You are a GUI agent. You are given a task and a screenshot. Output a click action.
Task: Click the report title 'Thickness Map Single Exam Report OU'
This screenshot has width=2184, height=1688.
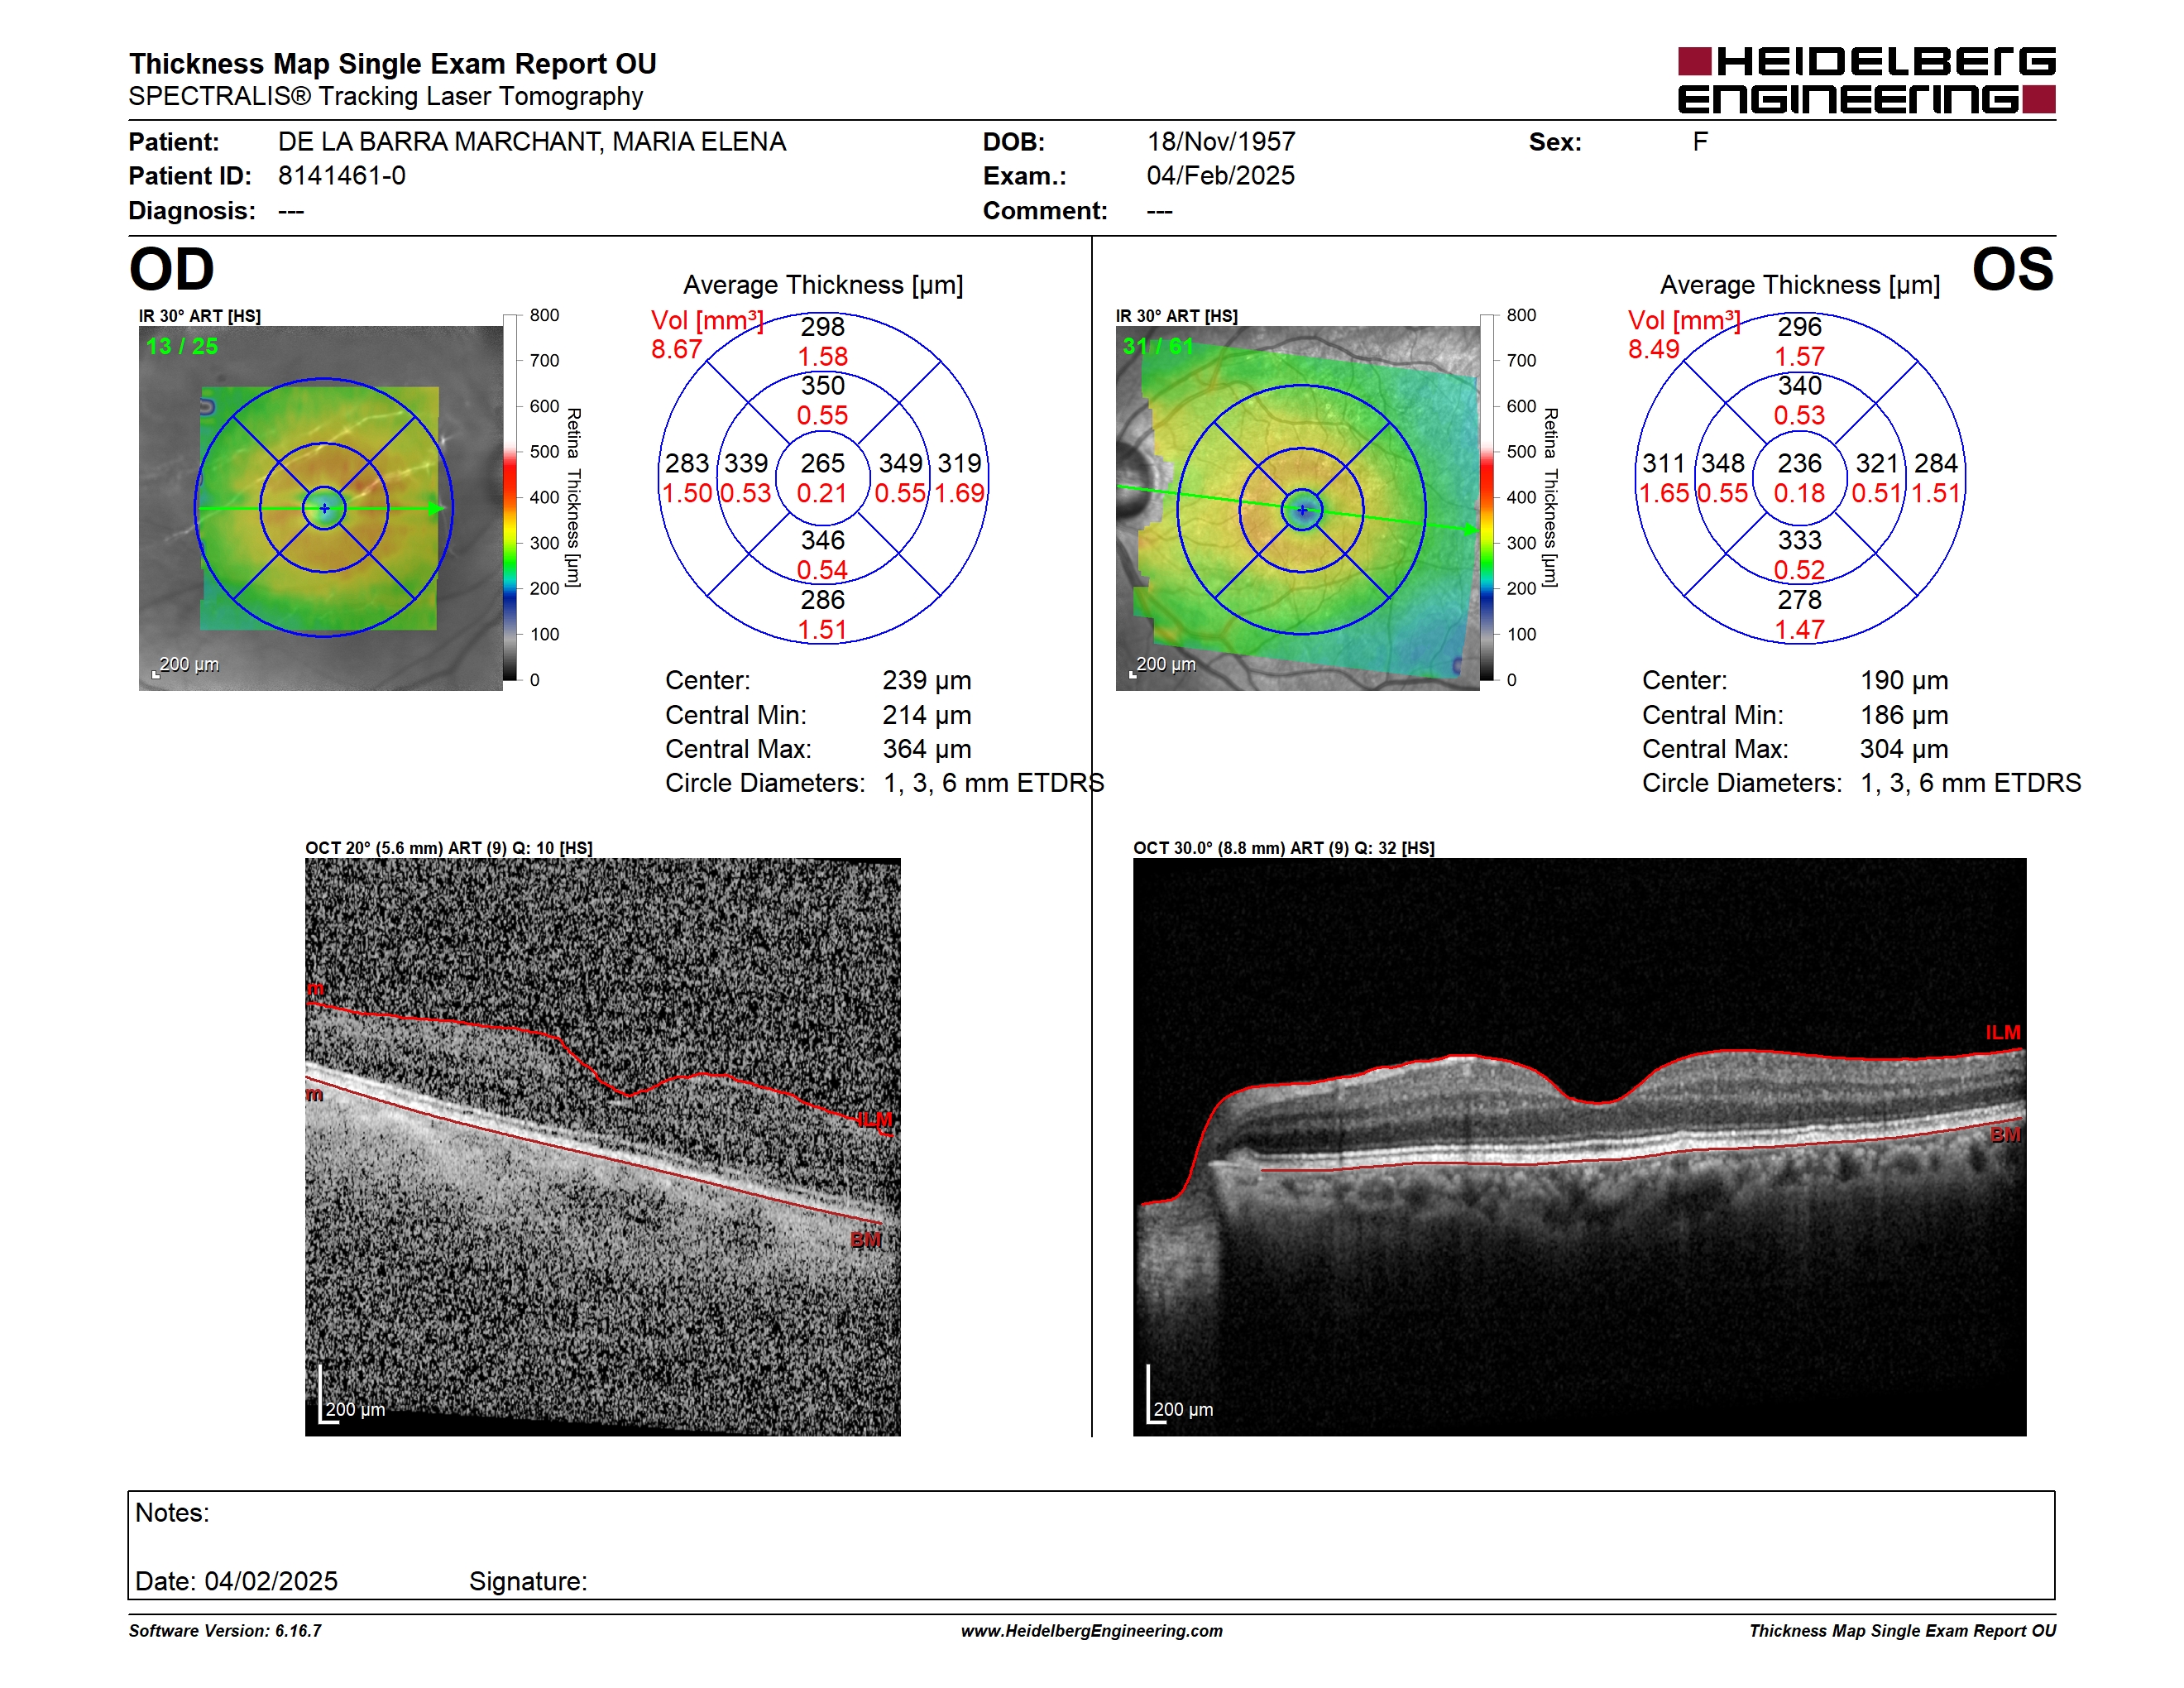click(x=392, y=64)
